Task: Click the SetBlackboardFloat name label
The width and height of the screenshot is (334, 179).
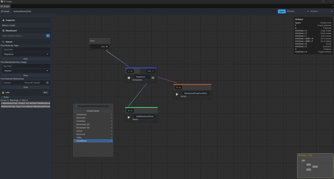Action: pyautogui.click(x=145, y=116)
